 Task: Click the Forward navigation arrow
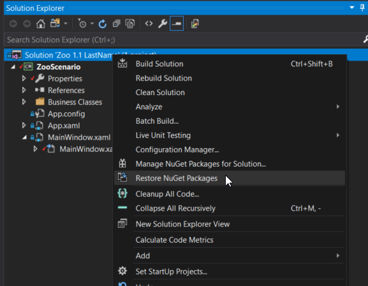pos(27,24)
